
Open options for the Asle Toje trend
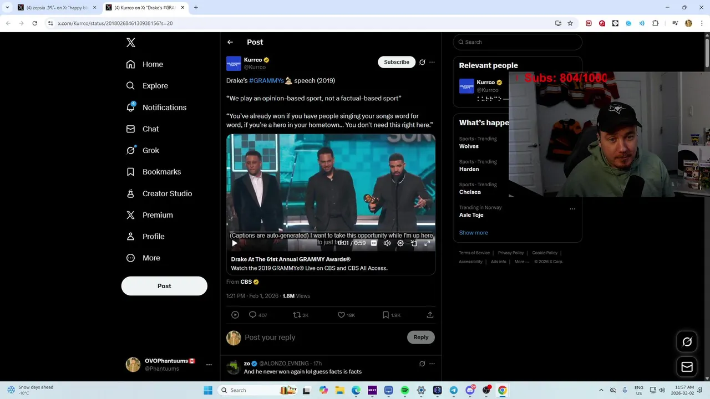coord(572,209)
